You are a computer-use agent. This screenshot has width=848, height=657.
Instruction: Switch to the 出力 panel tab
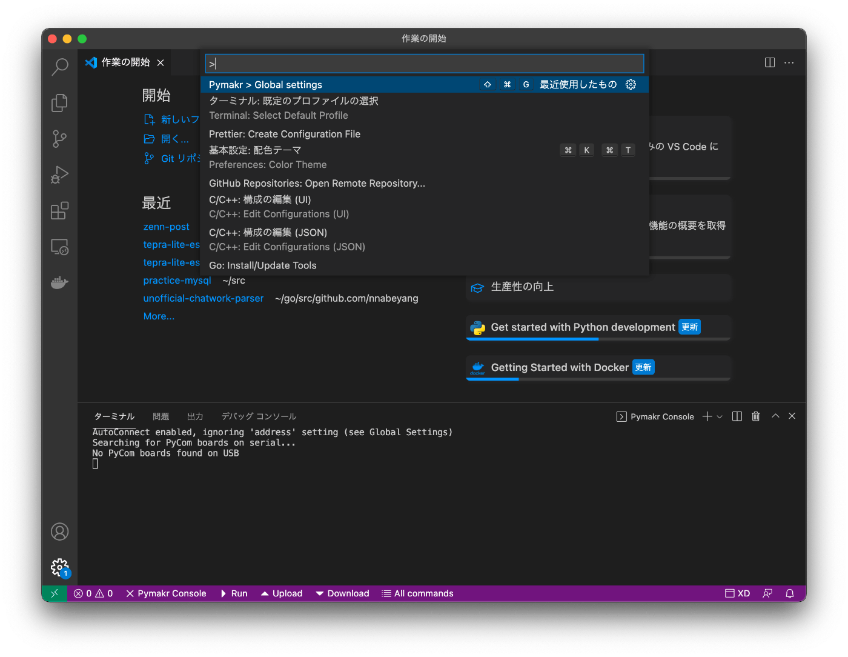tap(195, 416)
